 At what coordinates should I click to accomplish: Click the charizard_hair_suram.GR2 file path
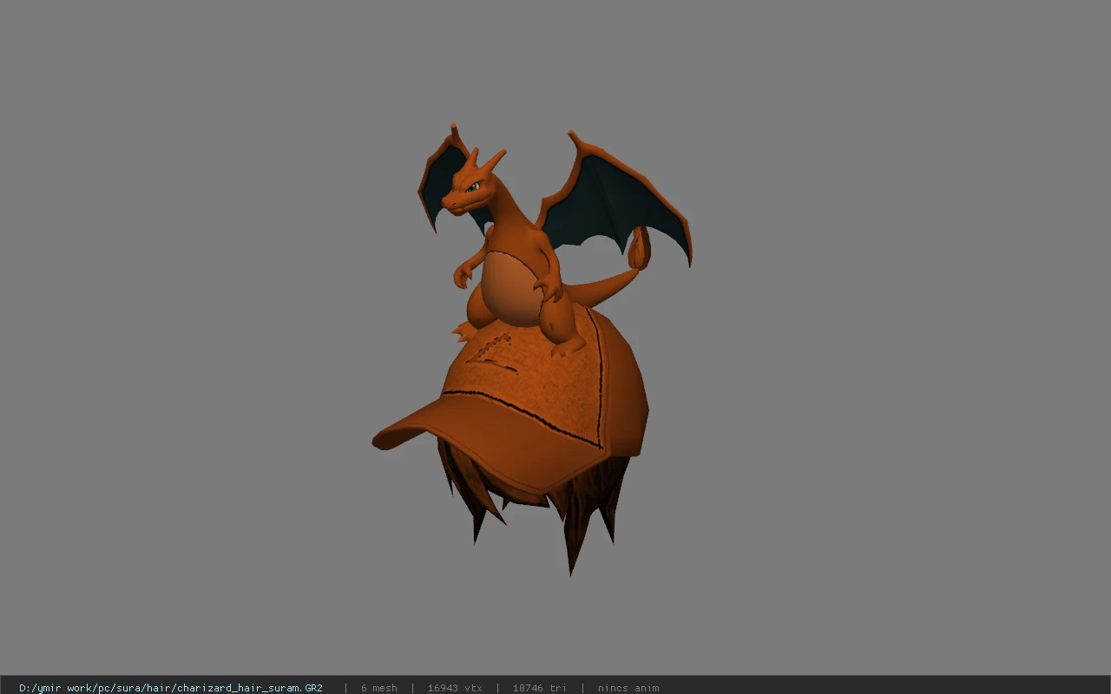point(171,688)
